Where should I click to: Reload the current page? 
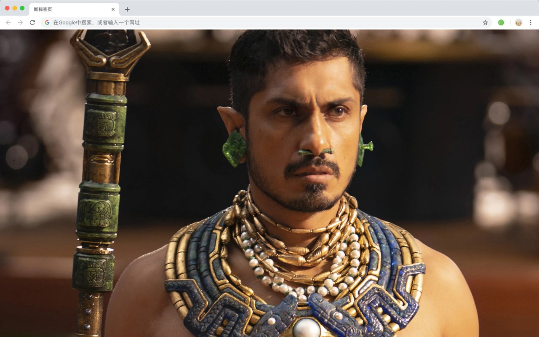[32, 22]
